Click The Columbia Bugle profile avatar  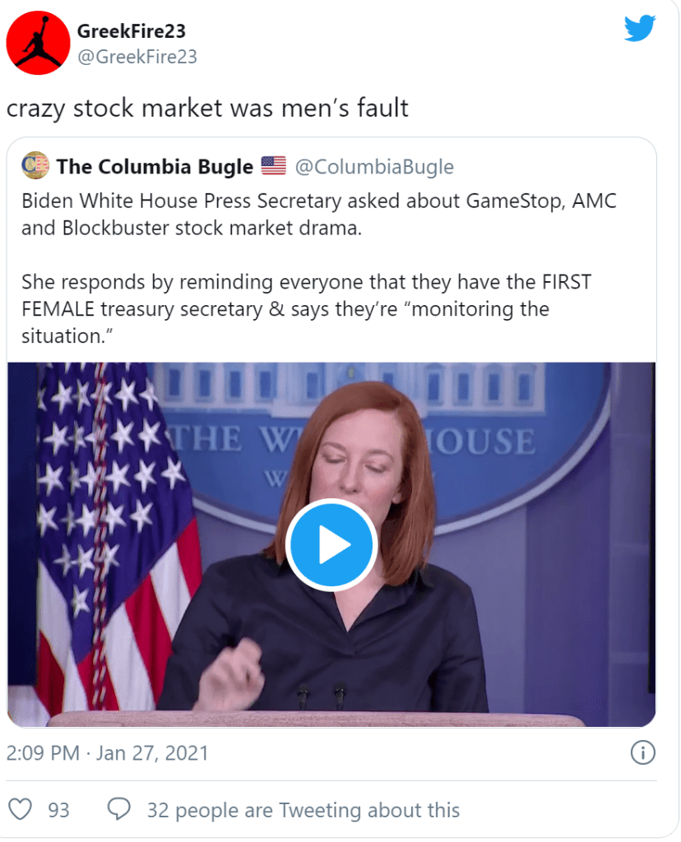tap(35, 167)
